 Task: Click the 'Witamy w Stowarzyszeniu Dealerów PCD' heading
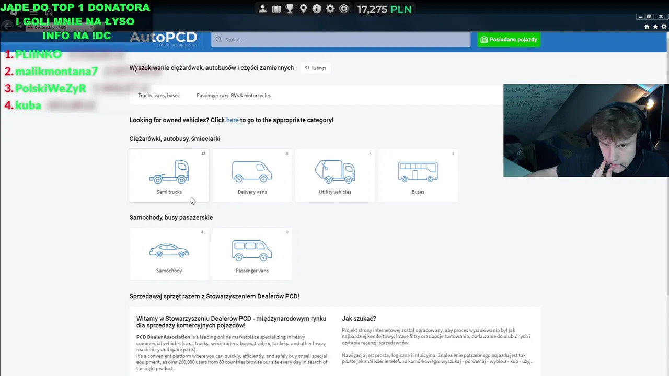click(x=232, y=322)
